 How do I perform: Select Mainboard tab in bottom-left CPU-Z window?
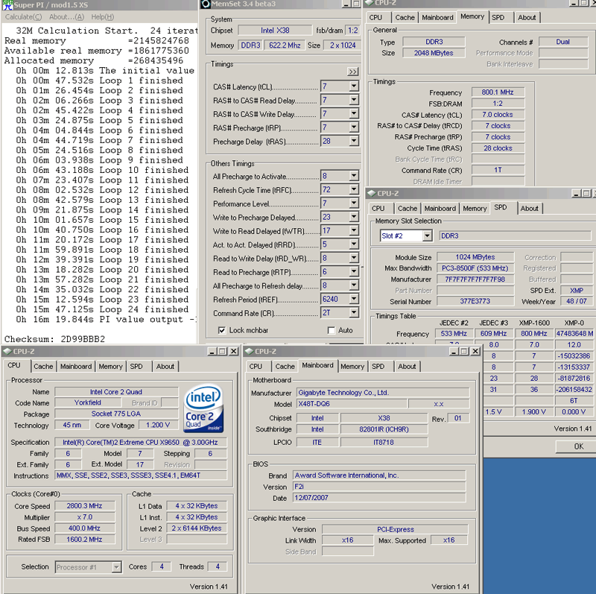pyautogui.click(x=76, y=367)
